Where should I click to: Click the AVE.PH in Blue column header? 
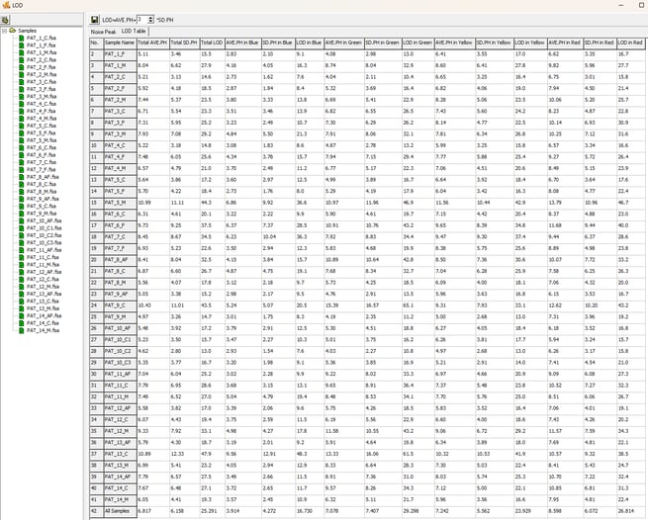pos(243,43)
